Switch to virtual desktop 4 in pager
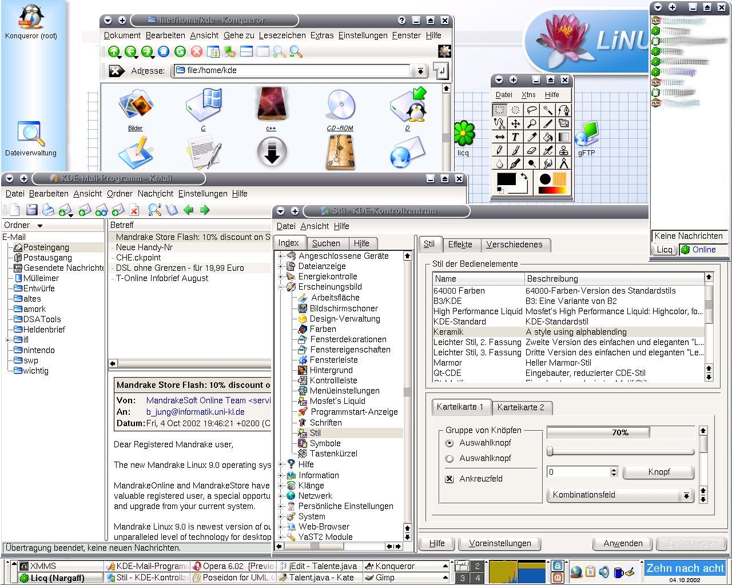Viewport: 732px width, 585px height. [x=477, y=578]
